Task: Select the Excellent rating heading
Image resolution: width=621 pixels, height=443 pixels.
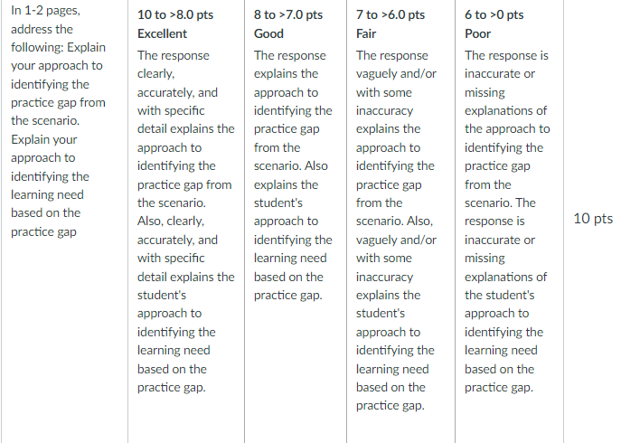Action: pos(162,33)
